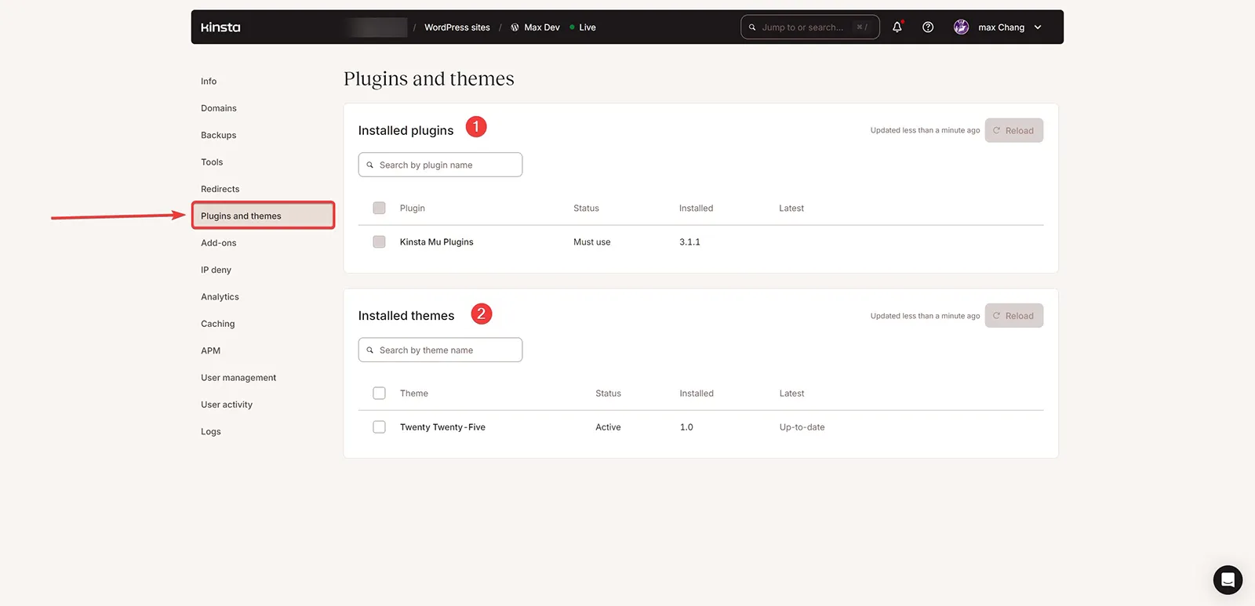
Task: Open the Logs sidebar item
Action: click(x=211, y=432)
